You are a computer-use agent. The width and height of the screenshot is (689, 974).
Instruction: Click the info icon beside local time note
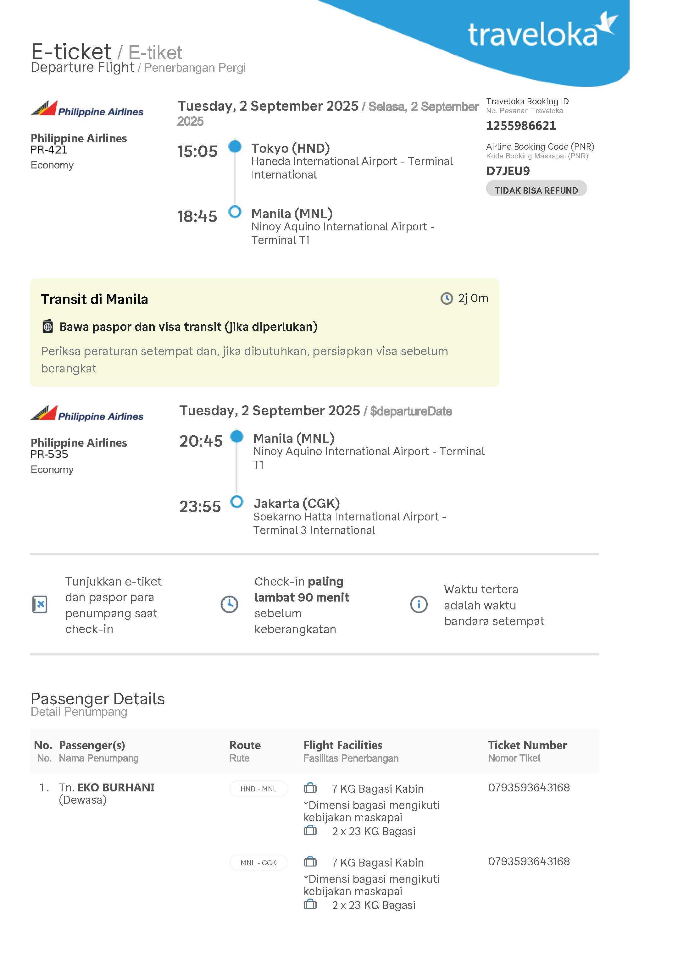419,604
